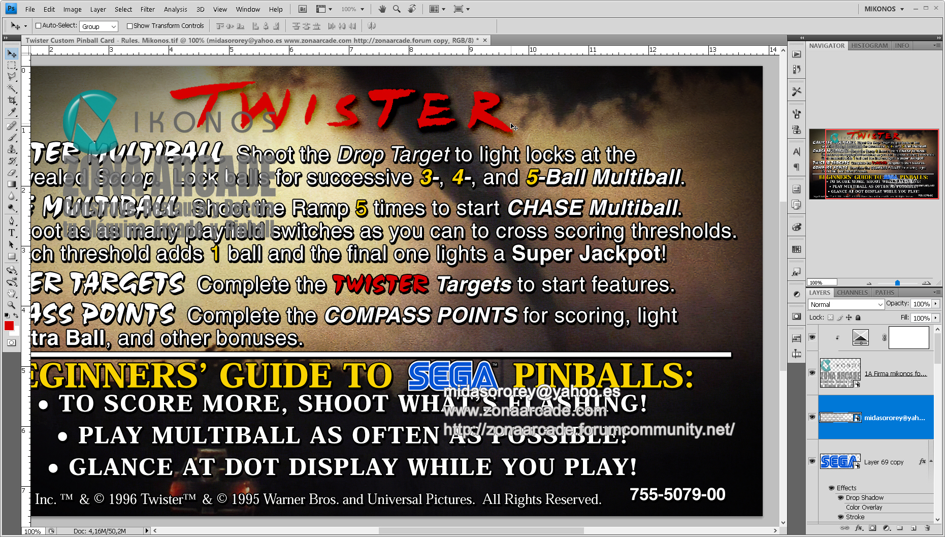Open the Normal blend mode dropdown
Viewport: 945px width, 537px height.
(846, 304)
